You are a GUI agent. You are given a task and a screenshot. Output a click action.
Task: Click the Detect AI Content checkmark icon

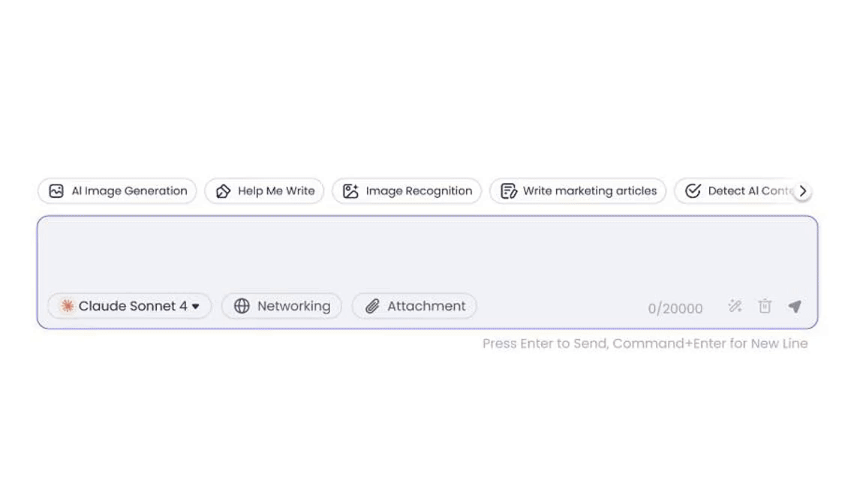(x=693, y=191)
